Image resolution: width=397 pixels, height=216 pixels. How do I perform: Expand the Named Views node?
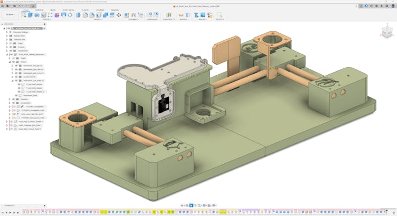(x=7, y=36)
